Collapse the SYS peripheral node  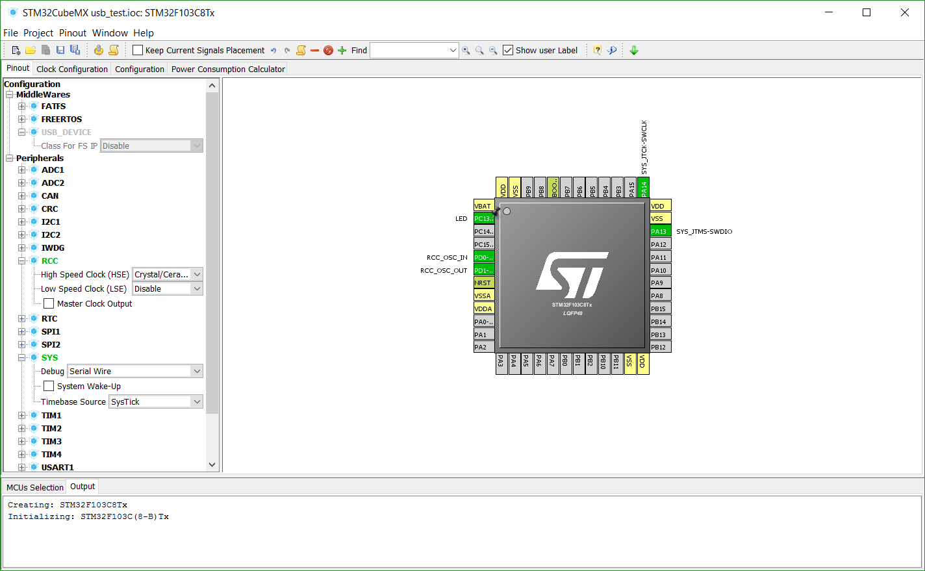(22, 357)
